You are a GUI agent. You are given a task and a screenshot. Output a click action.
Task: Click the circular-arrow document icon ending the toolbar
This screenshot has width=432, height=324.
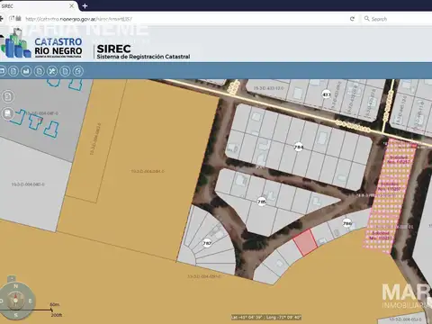pyautogui.click(x=78, y=71)
